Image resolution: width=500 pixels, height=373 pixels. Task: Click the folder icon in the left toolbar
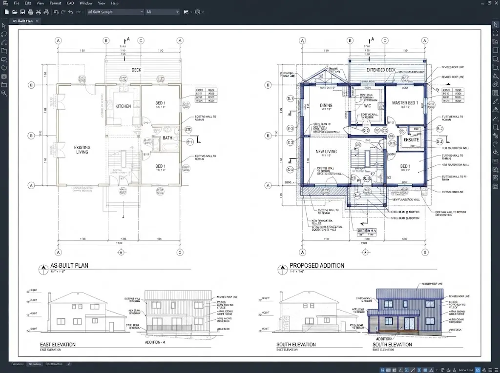[4, 85]
